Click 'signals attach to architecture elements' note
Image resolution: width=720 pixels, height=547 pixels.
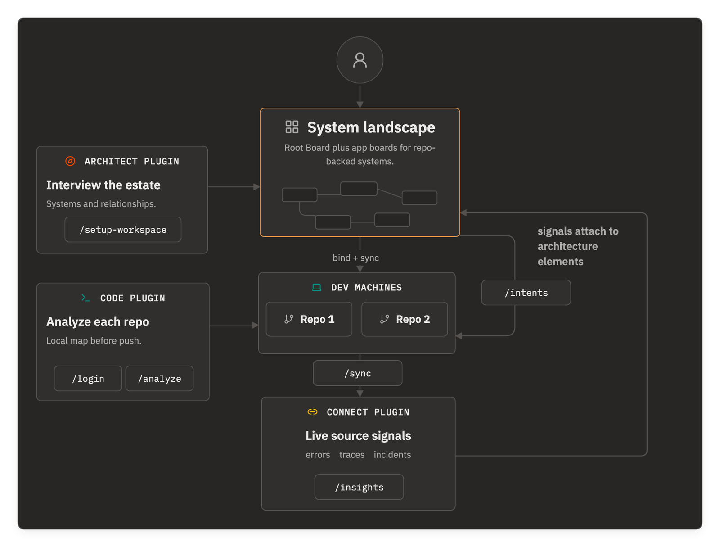pos(578,246)
